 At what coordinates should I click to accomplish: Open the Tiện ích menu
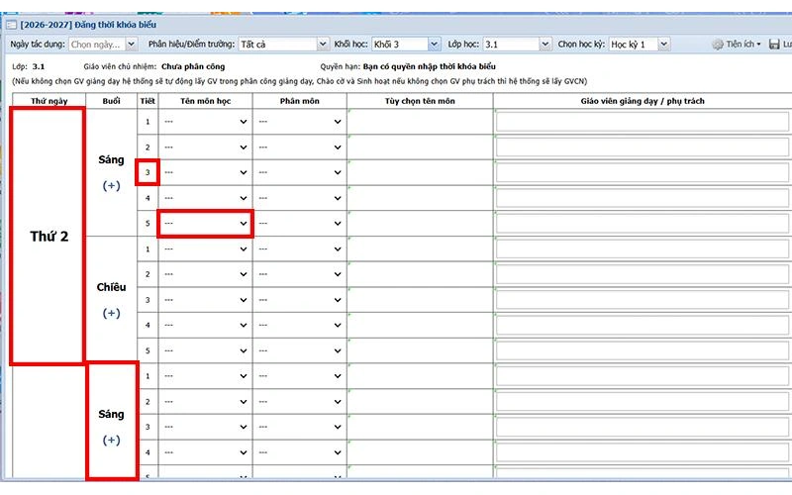point(743,45)
